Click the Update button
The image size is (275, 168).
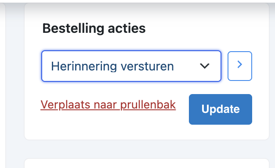pos(221,109)
